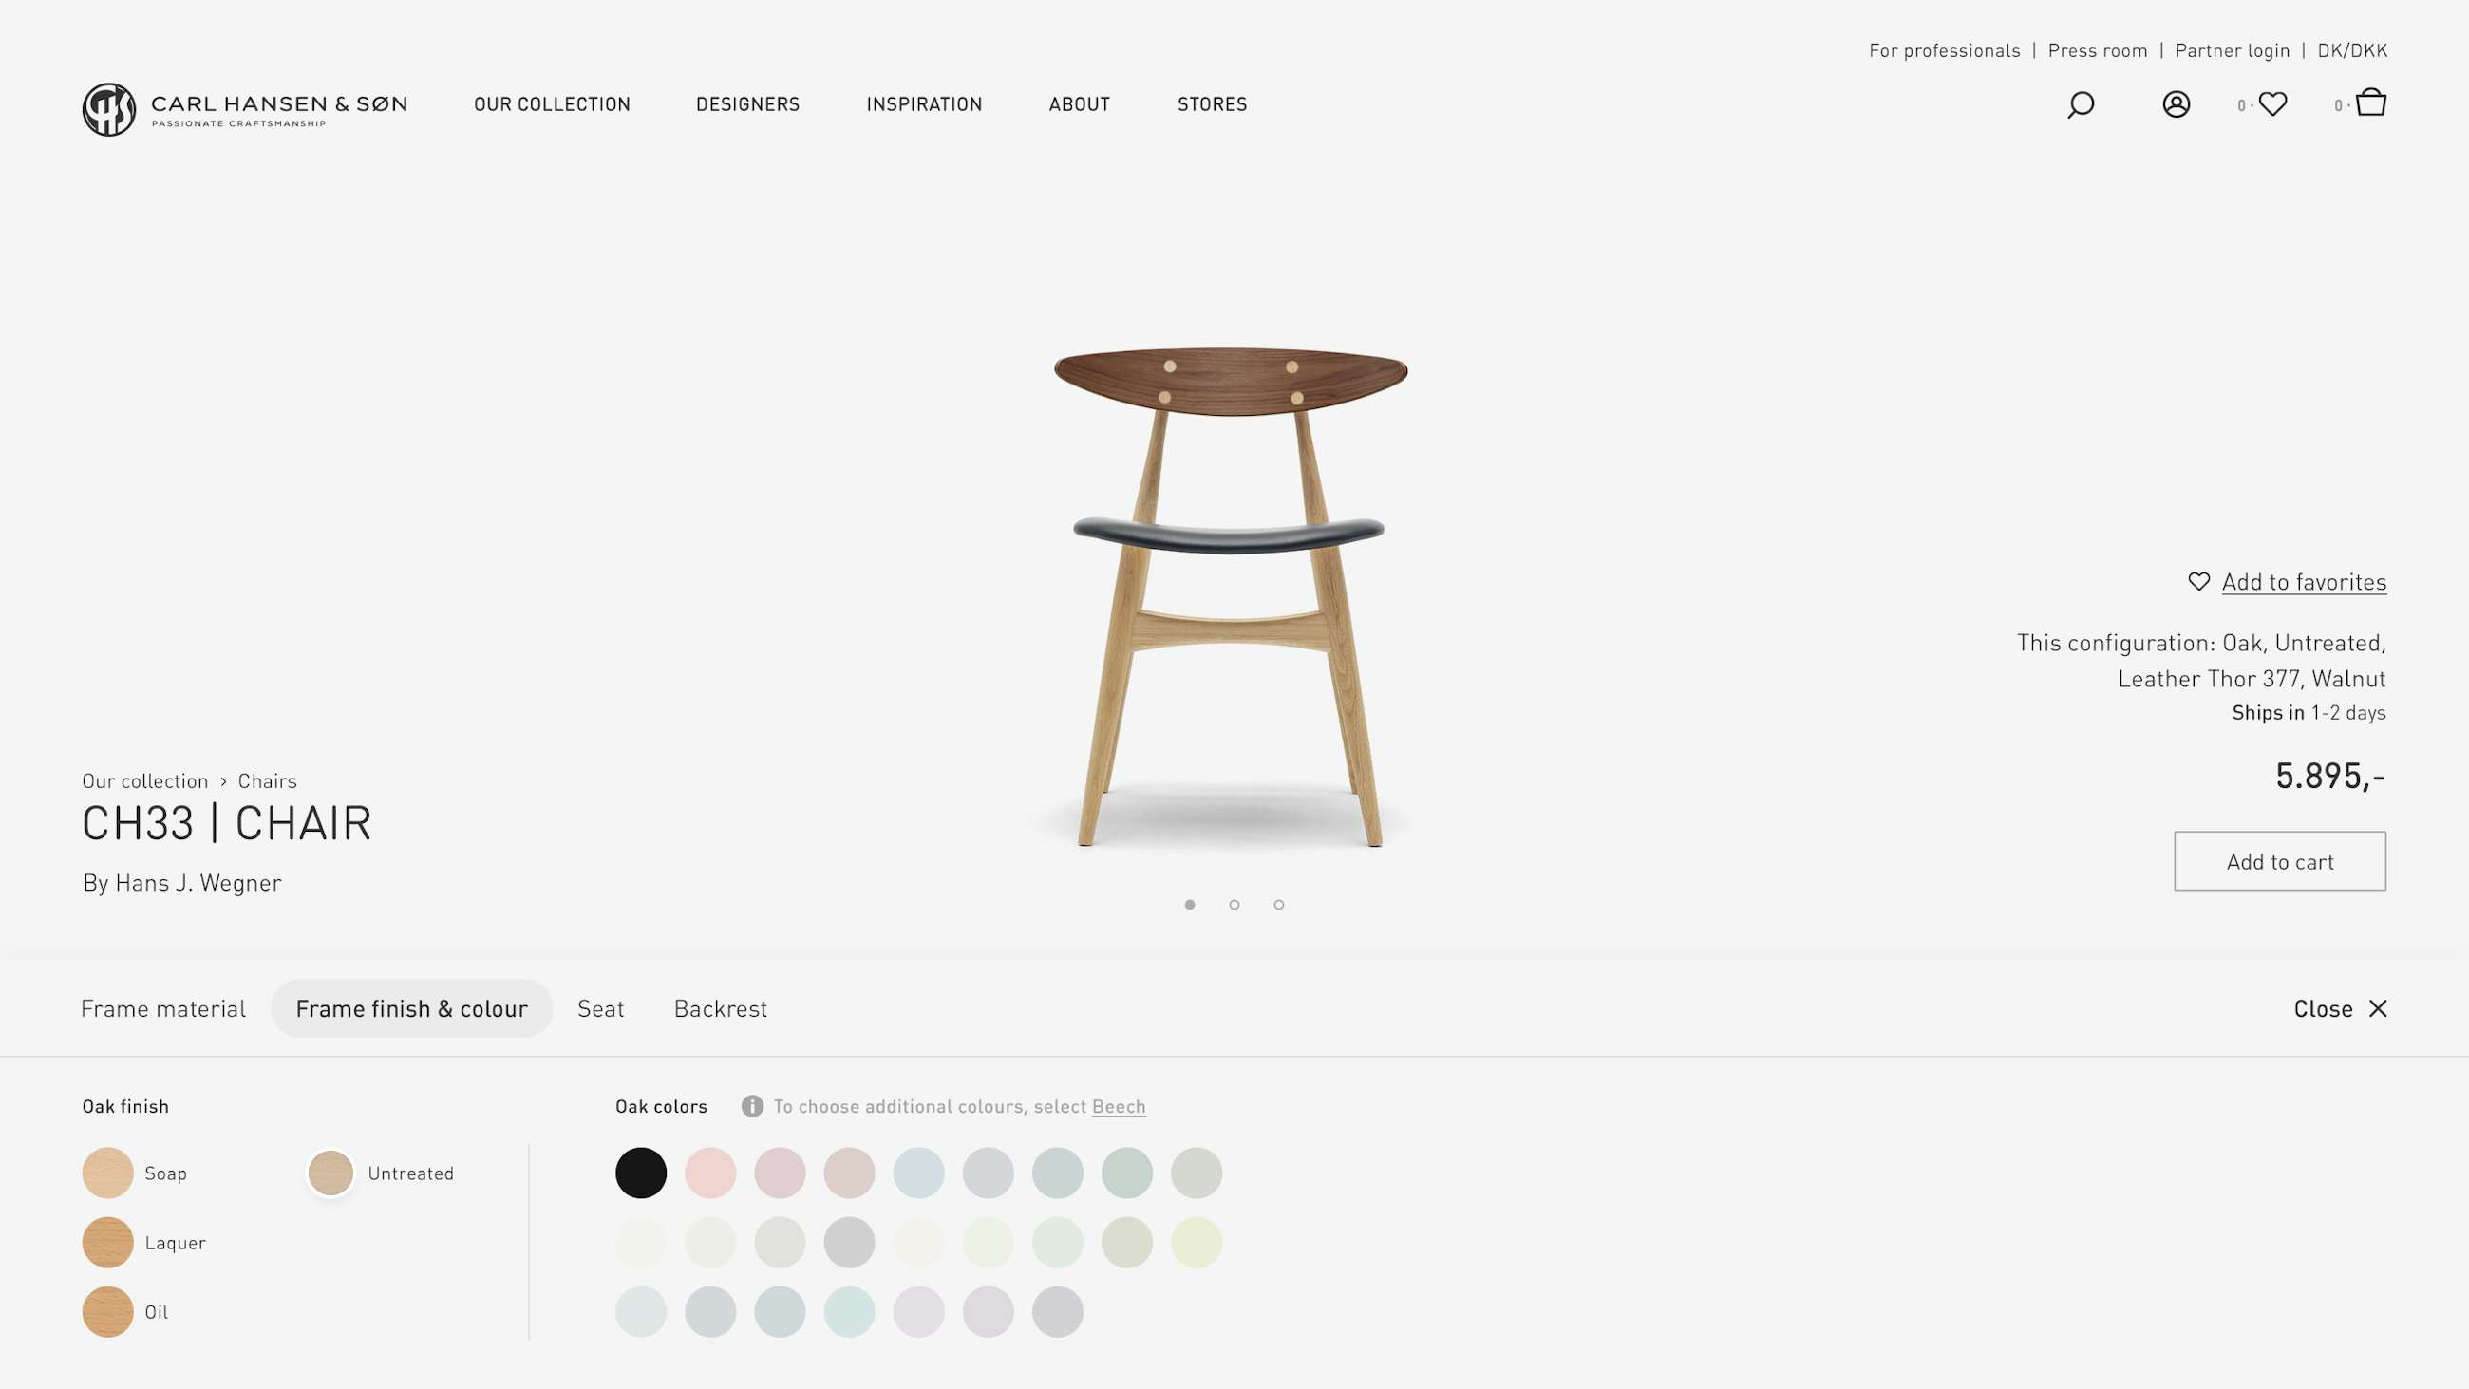Click the Add to cart button
Screen dimensions: 2469x1389
[2279, 861]
